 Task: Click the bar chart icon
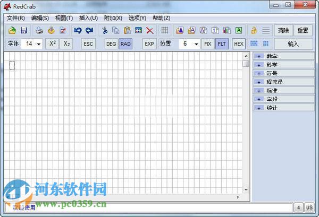(227, 30)
